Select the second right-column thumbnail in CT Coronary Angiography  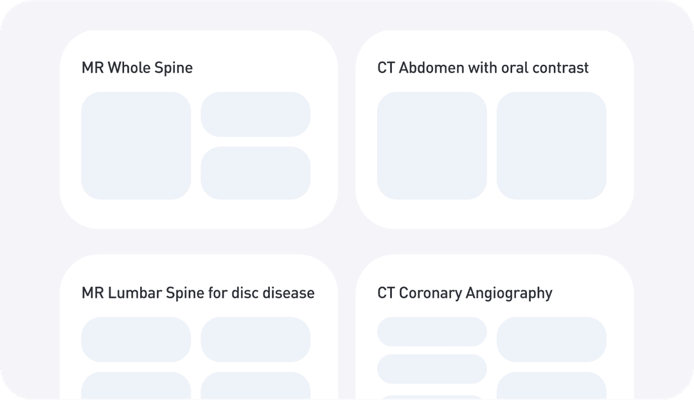tap(551, 386)
